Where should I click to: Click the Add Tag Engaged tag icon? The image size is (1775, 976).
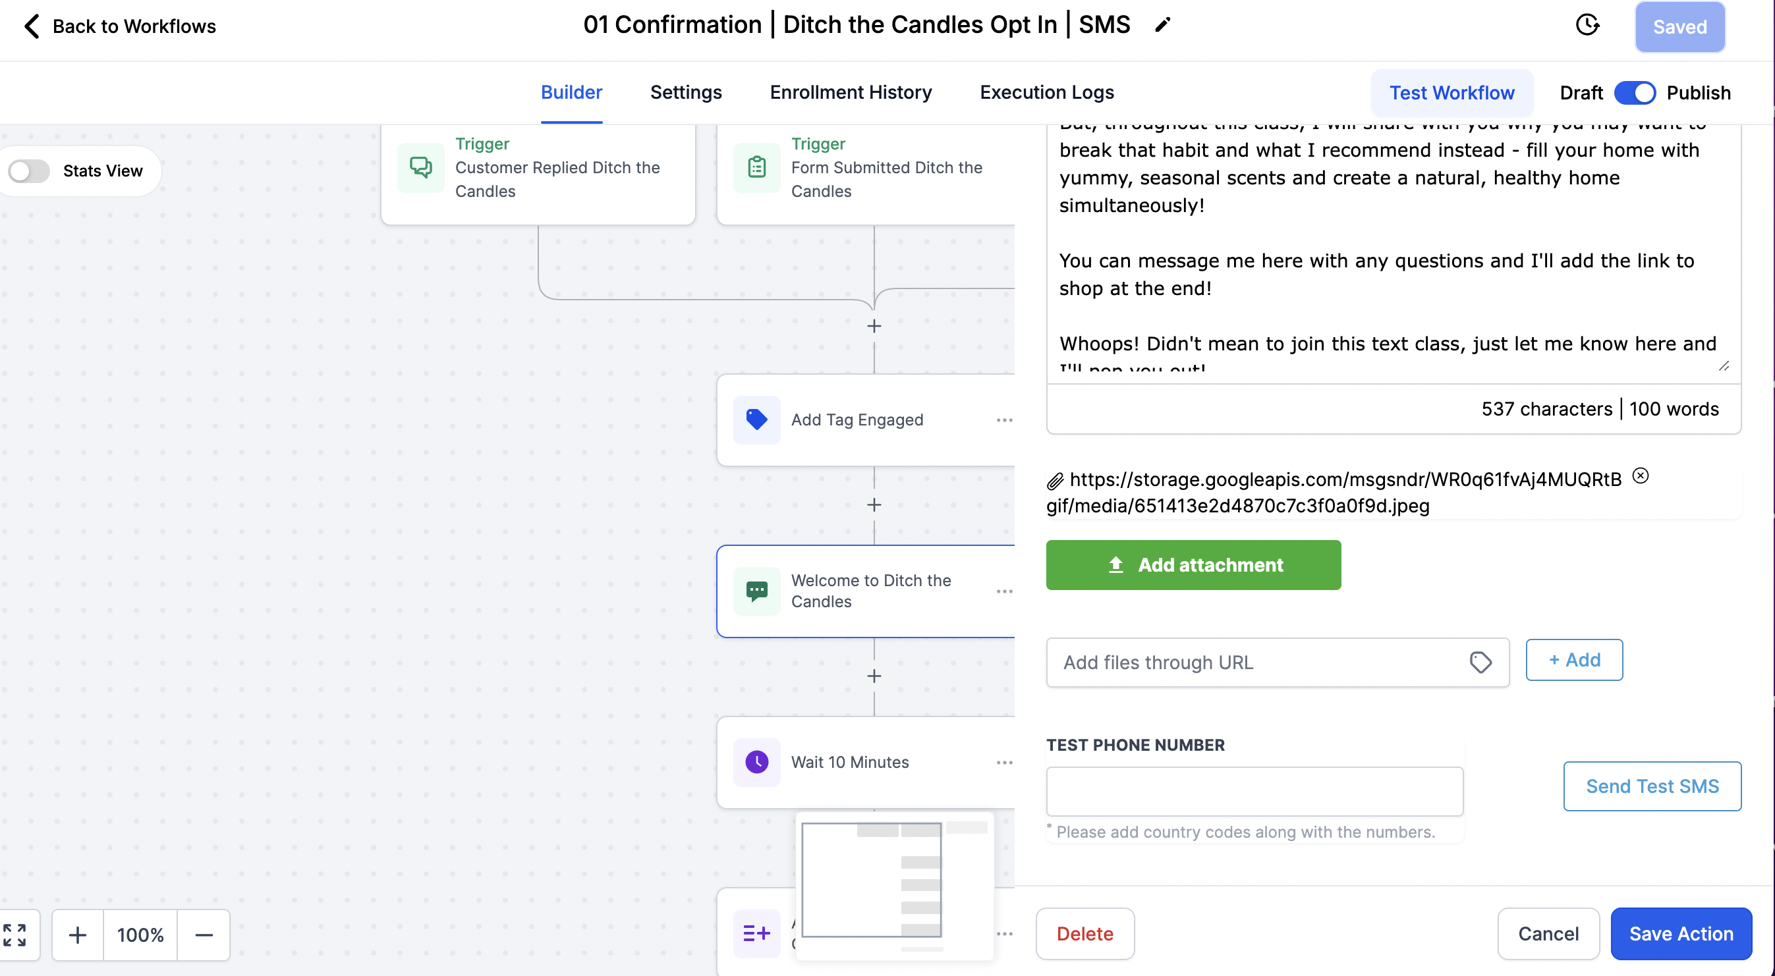756,420
